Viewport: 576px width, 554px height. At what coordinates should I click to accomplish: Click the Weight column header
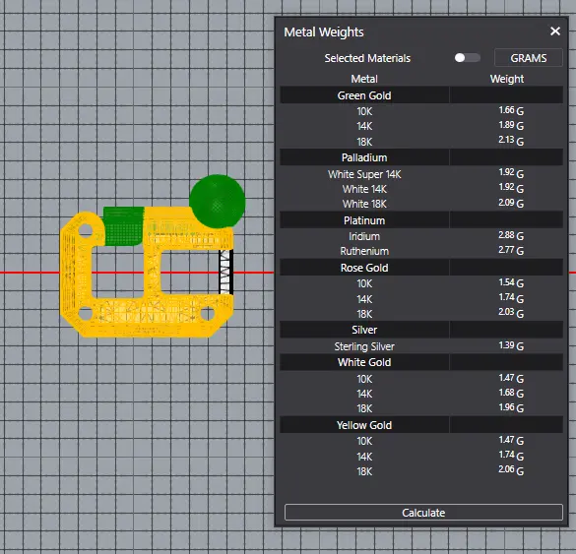coord(507,79)
